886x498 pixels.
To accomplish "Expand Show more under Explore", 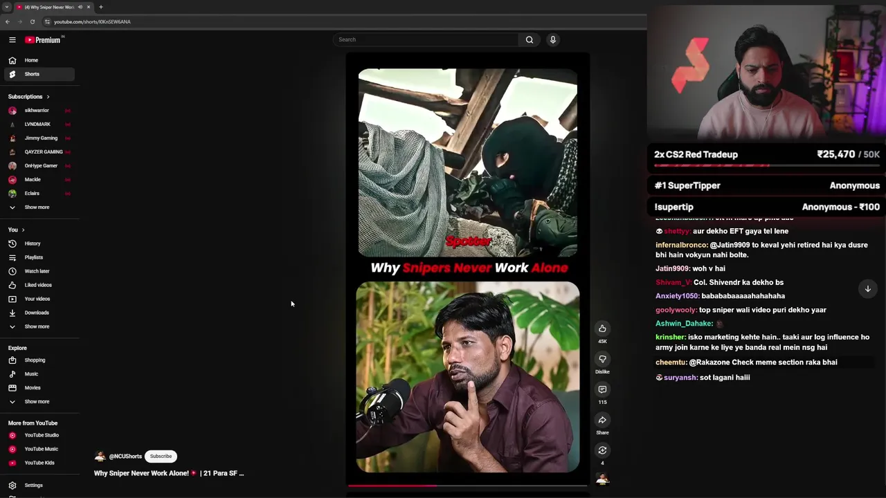I will (x=40, y=402).
